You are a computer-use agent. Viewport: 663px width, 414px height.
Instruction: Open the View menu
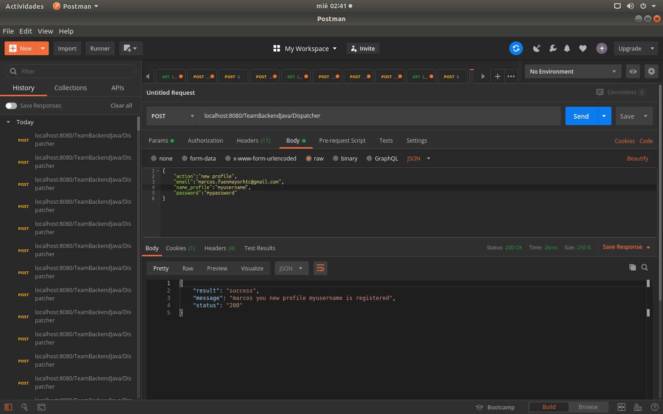[45, 31]
